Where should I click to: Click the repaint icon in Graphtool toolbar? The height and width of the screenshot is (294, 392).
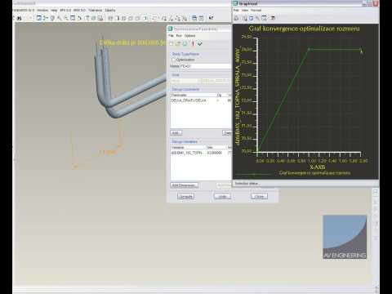click(x=251, y=18)
